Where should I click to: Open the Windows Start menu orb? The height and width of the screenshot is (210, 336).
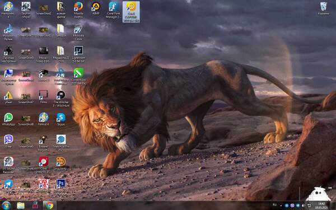point(6,206)
